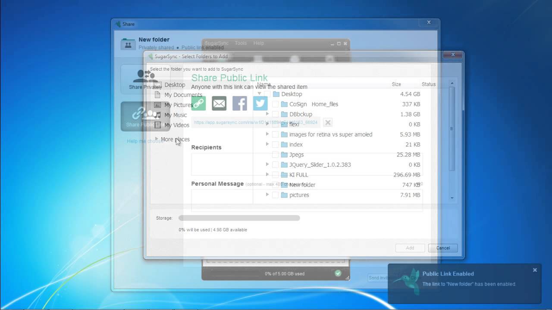This screenshot has width=552, height=310.
Task: Share the link on Twitter
Action: 260,103
